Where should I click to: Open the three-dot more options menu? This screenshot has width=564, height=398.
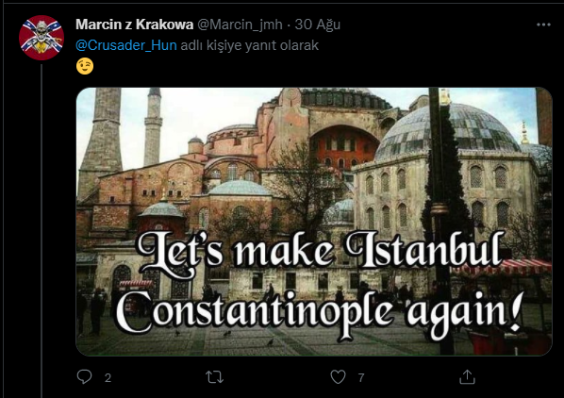tap(543, 25)
